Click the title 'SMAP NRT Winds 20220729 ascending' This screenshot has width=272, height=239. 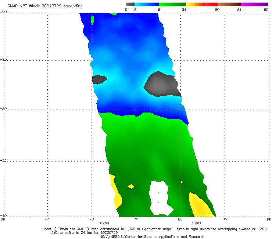[x=45, y=6]
